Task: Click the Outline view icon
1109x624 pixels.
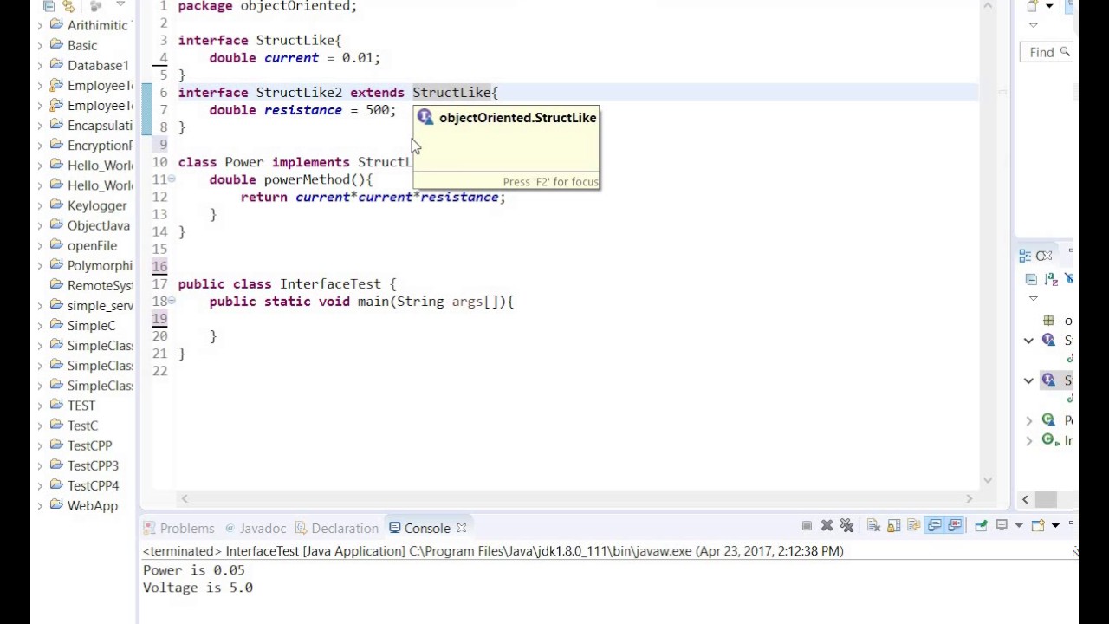Action: pos(1025,256)
